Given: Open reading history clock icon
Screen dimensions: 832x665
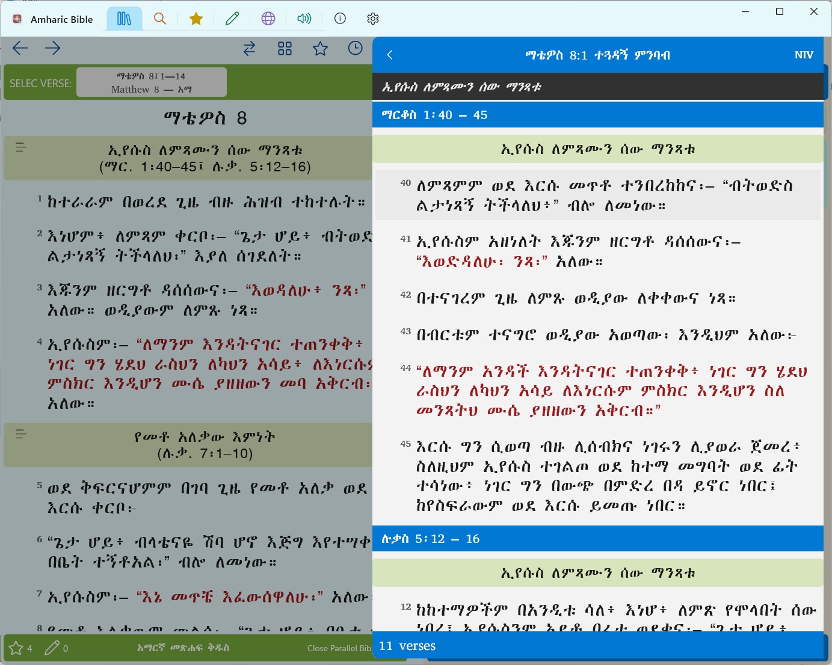Looking at the screenshot, I should tap(356, 49).
